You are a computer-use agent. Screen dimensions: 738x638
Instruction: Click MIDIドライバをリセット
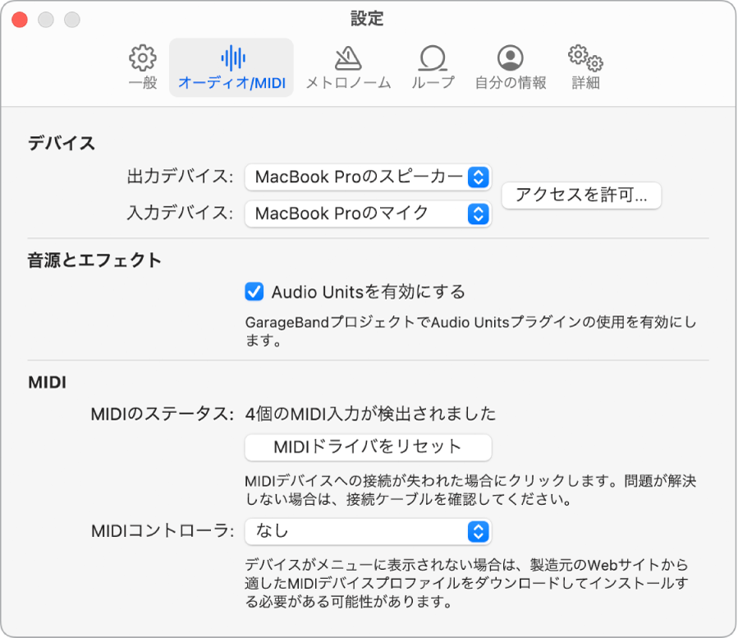point(367,448)
